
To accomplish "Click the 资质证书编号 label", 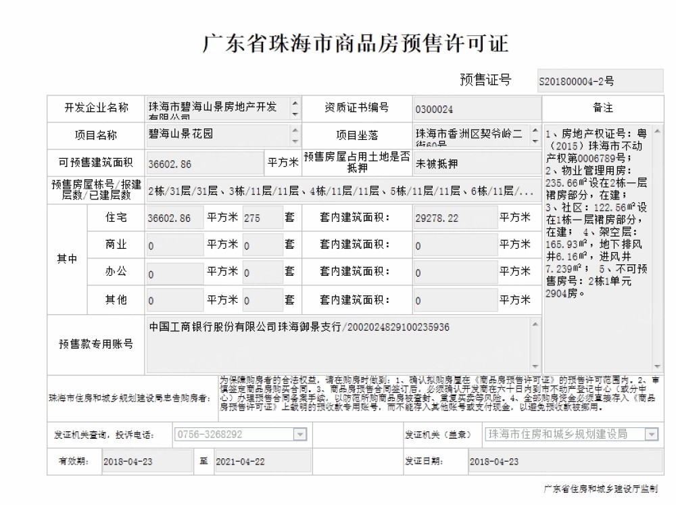I will pyautogui.click(x=356, y=107).
